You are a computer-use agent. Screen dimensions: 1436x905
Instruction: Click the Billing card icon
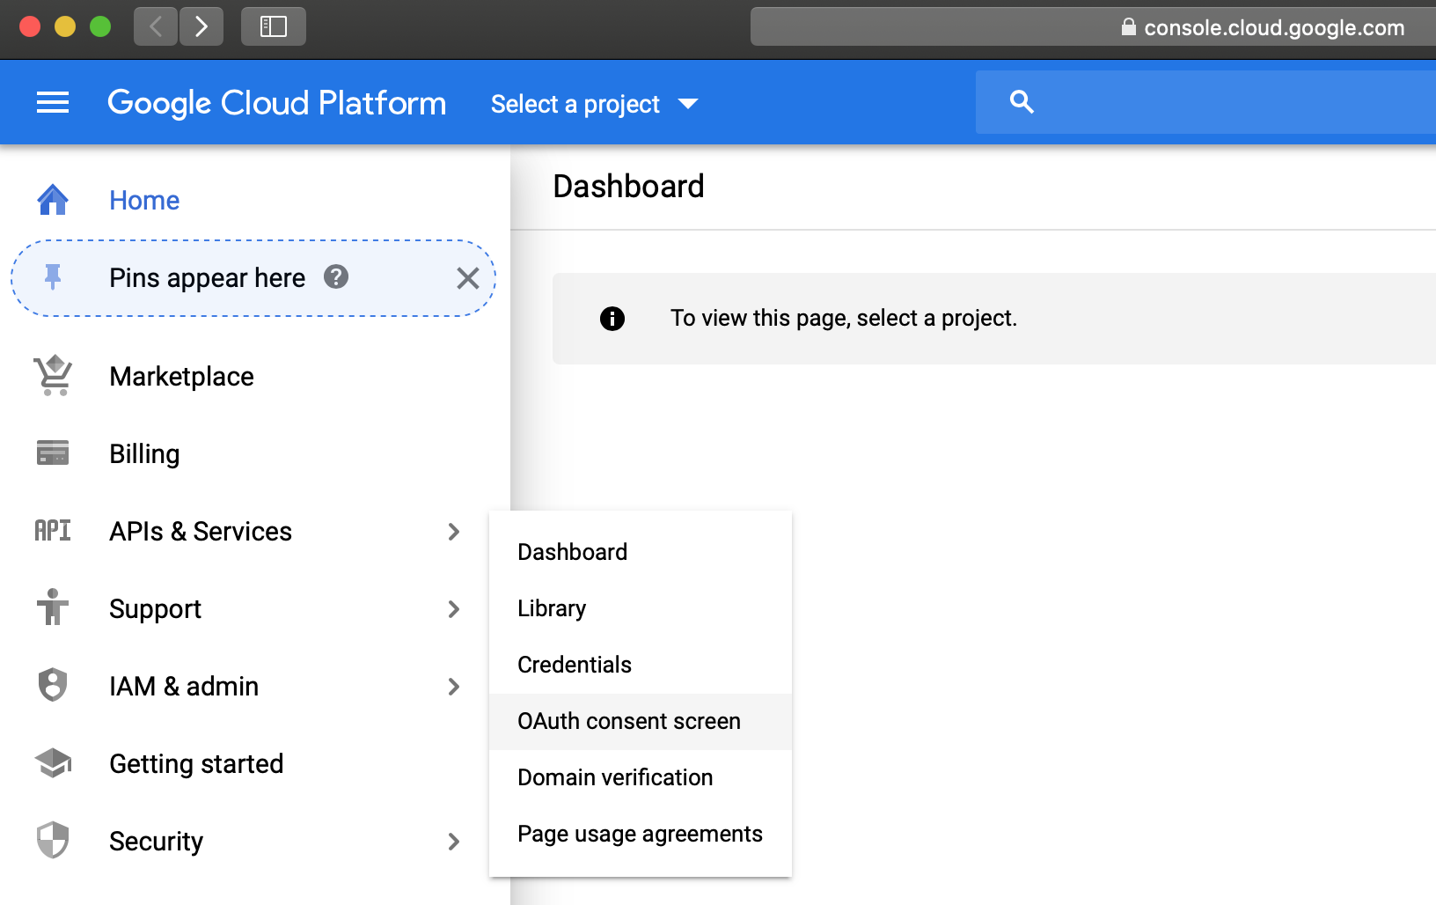(x=53, y=453)
